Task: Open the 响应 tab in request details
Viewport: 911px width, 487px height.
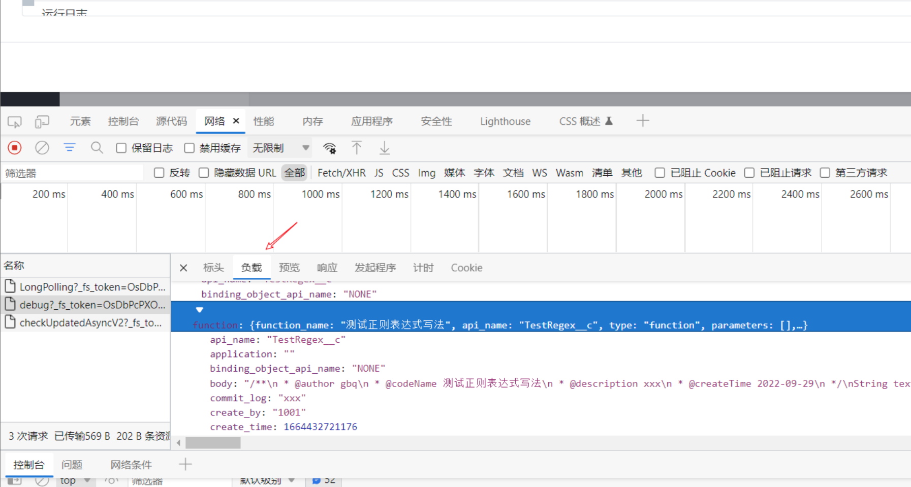Action: [327, 268]
